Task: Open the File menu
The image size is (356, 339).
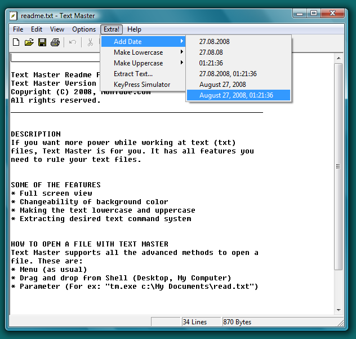Action: (18, 29)
